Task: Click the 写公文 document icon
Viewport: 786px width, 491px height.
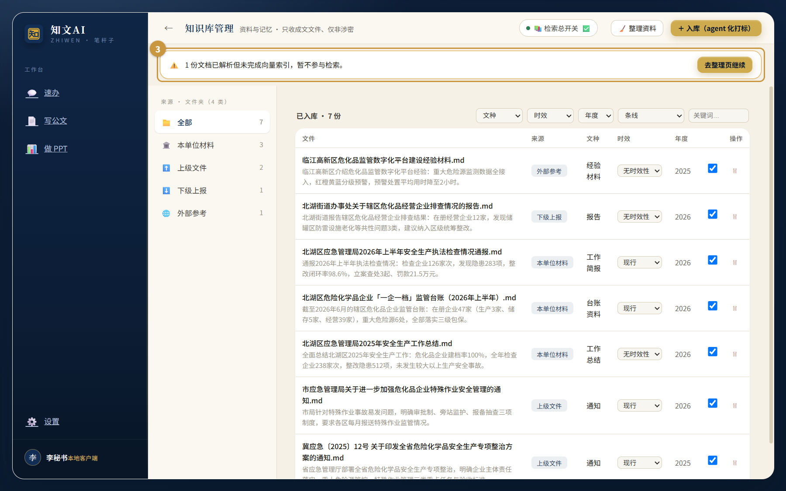Action: click(x=32, y=121)
